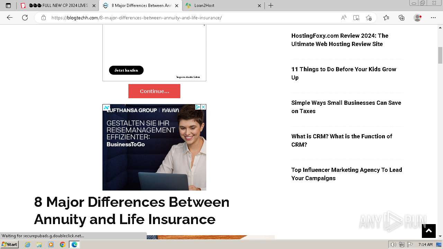Open Chrome from taskbar
Screen dimensions: 443x249
62,245
